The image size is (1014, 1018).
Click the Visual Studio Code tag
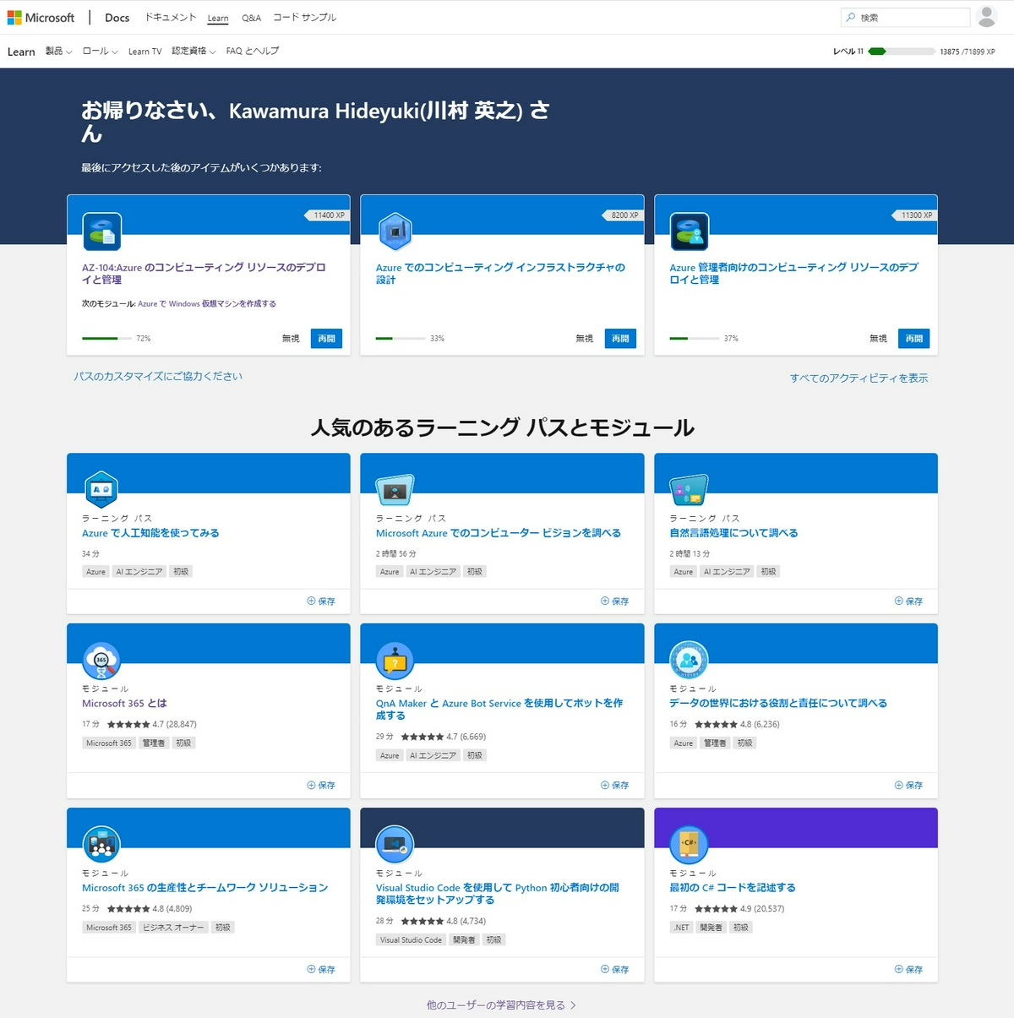click(x=411, y=940)
